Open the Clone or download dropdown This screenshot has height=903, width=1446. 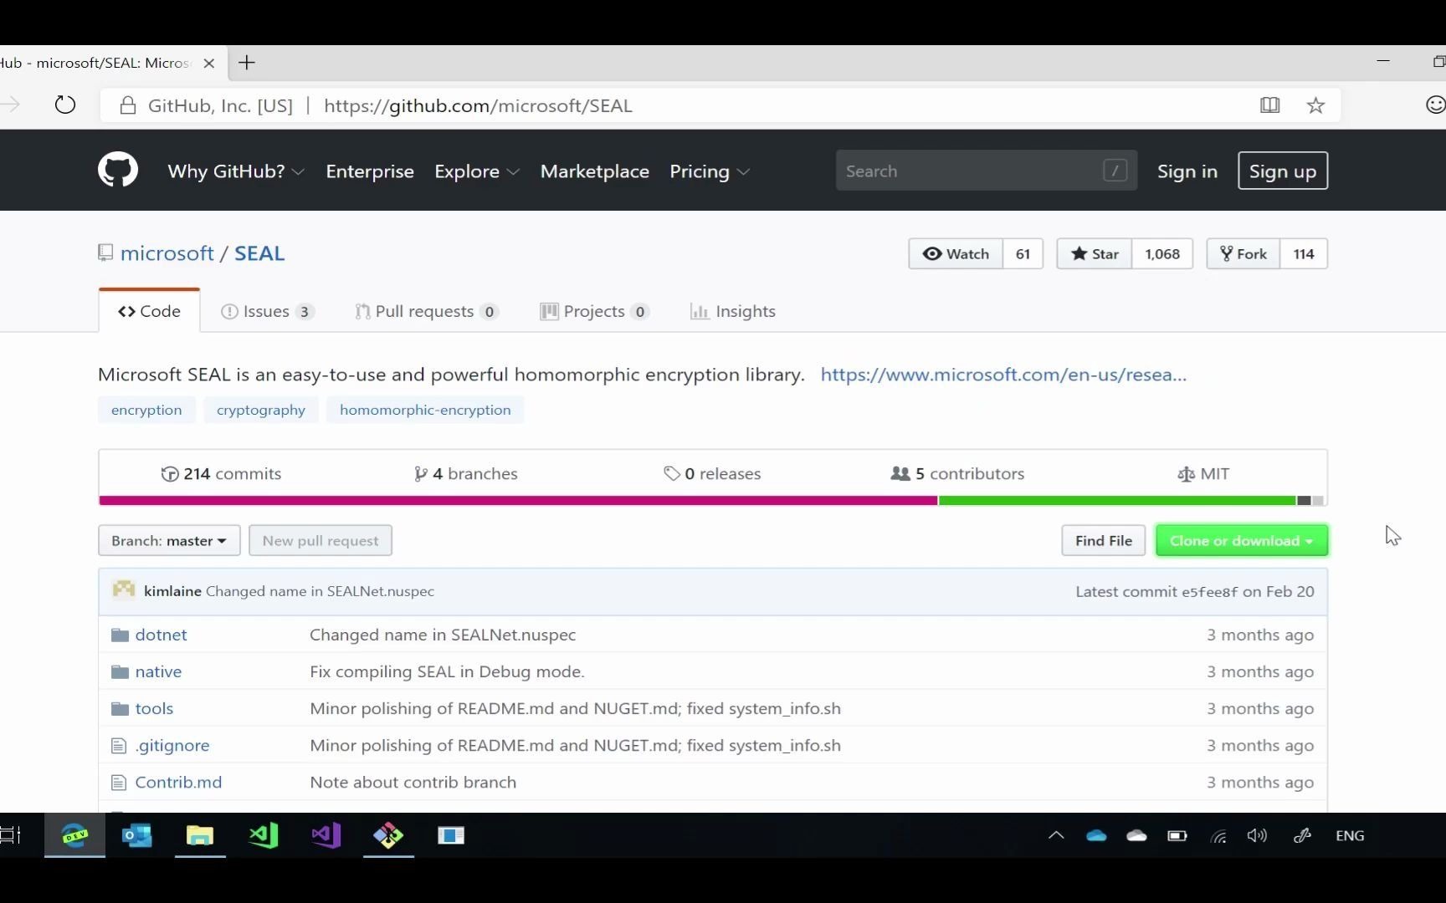pyautogui.click(x=1241, y=540)
